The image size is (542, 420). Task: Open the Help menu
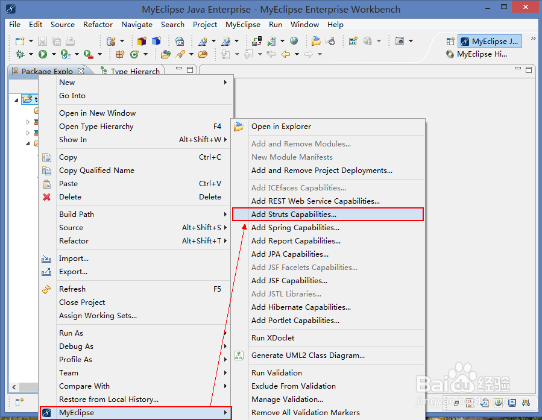click(335, 25)
